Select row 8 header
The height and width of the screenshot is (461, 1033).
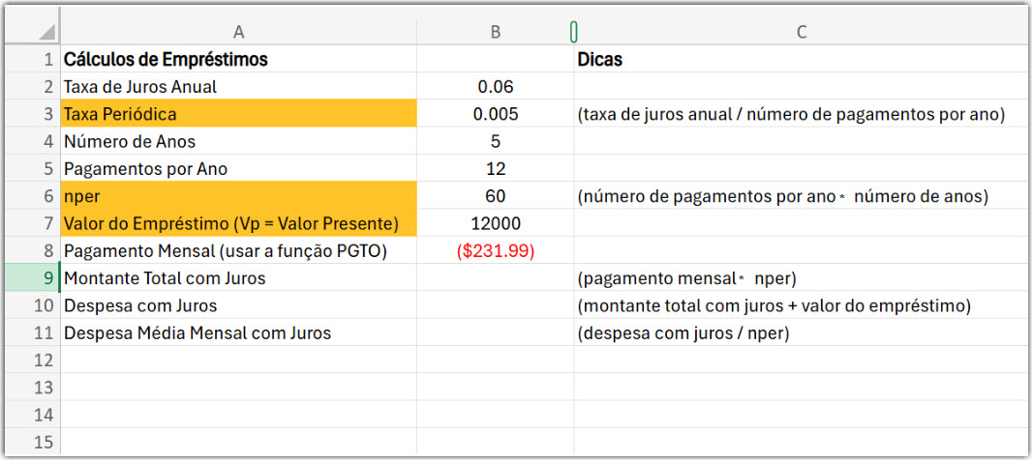(x=32, y=250)
